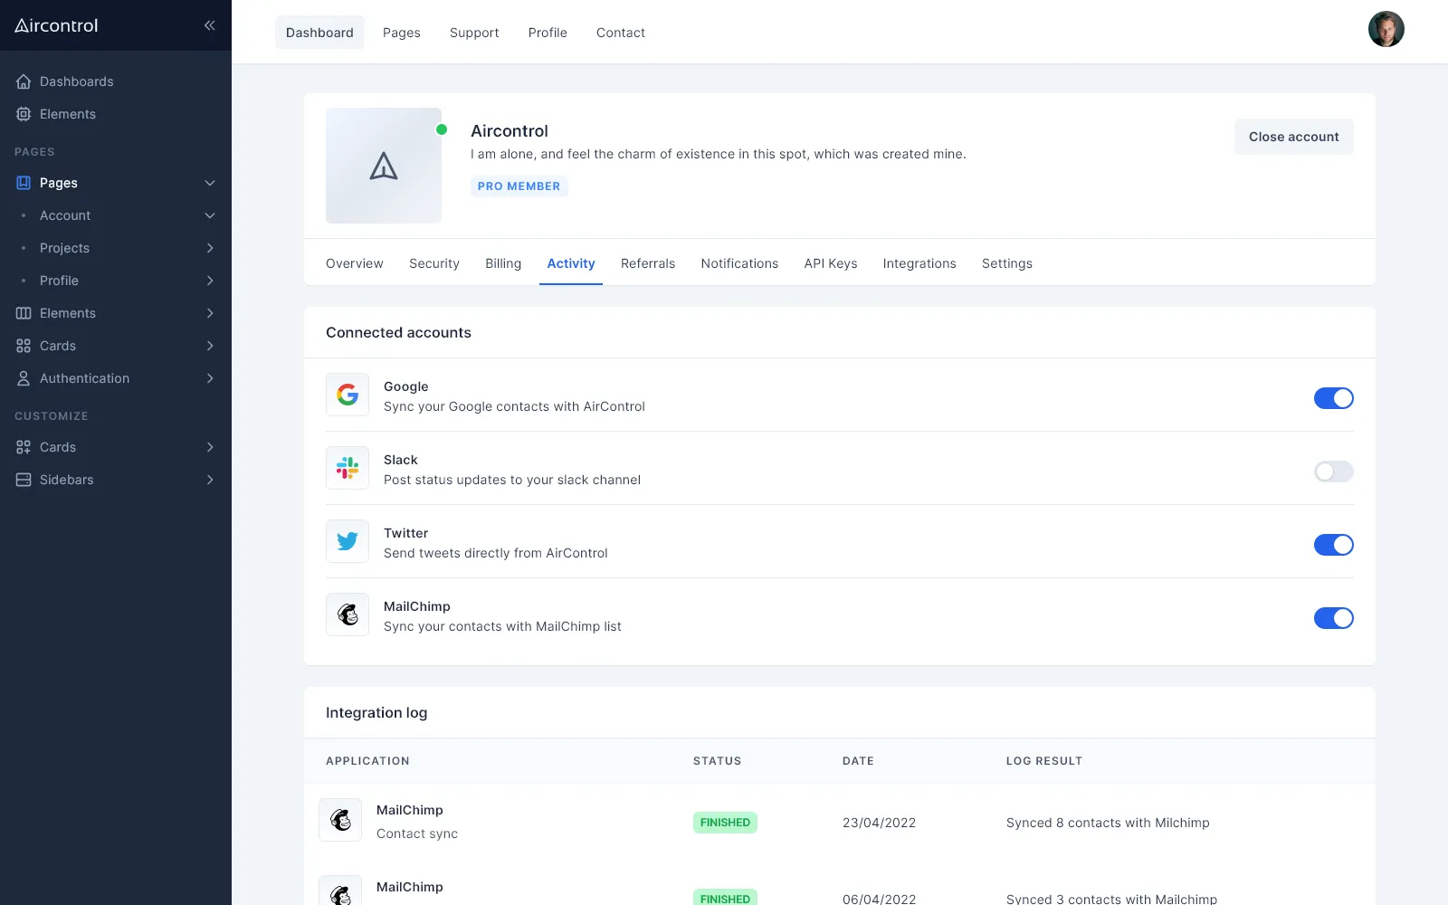Click the Close account button
Screen dimensions: 1448x905
tap(1294, 137)
